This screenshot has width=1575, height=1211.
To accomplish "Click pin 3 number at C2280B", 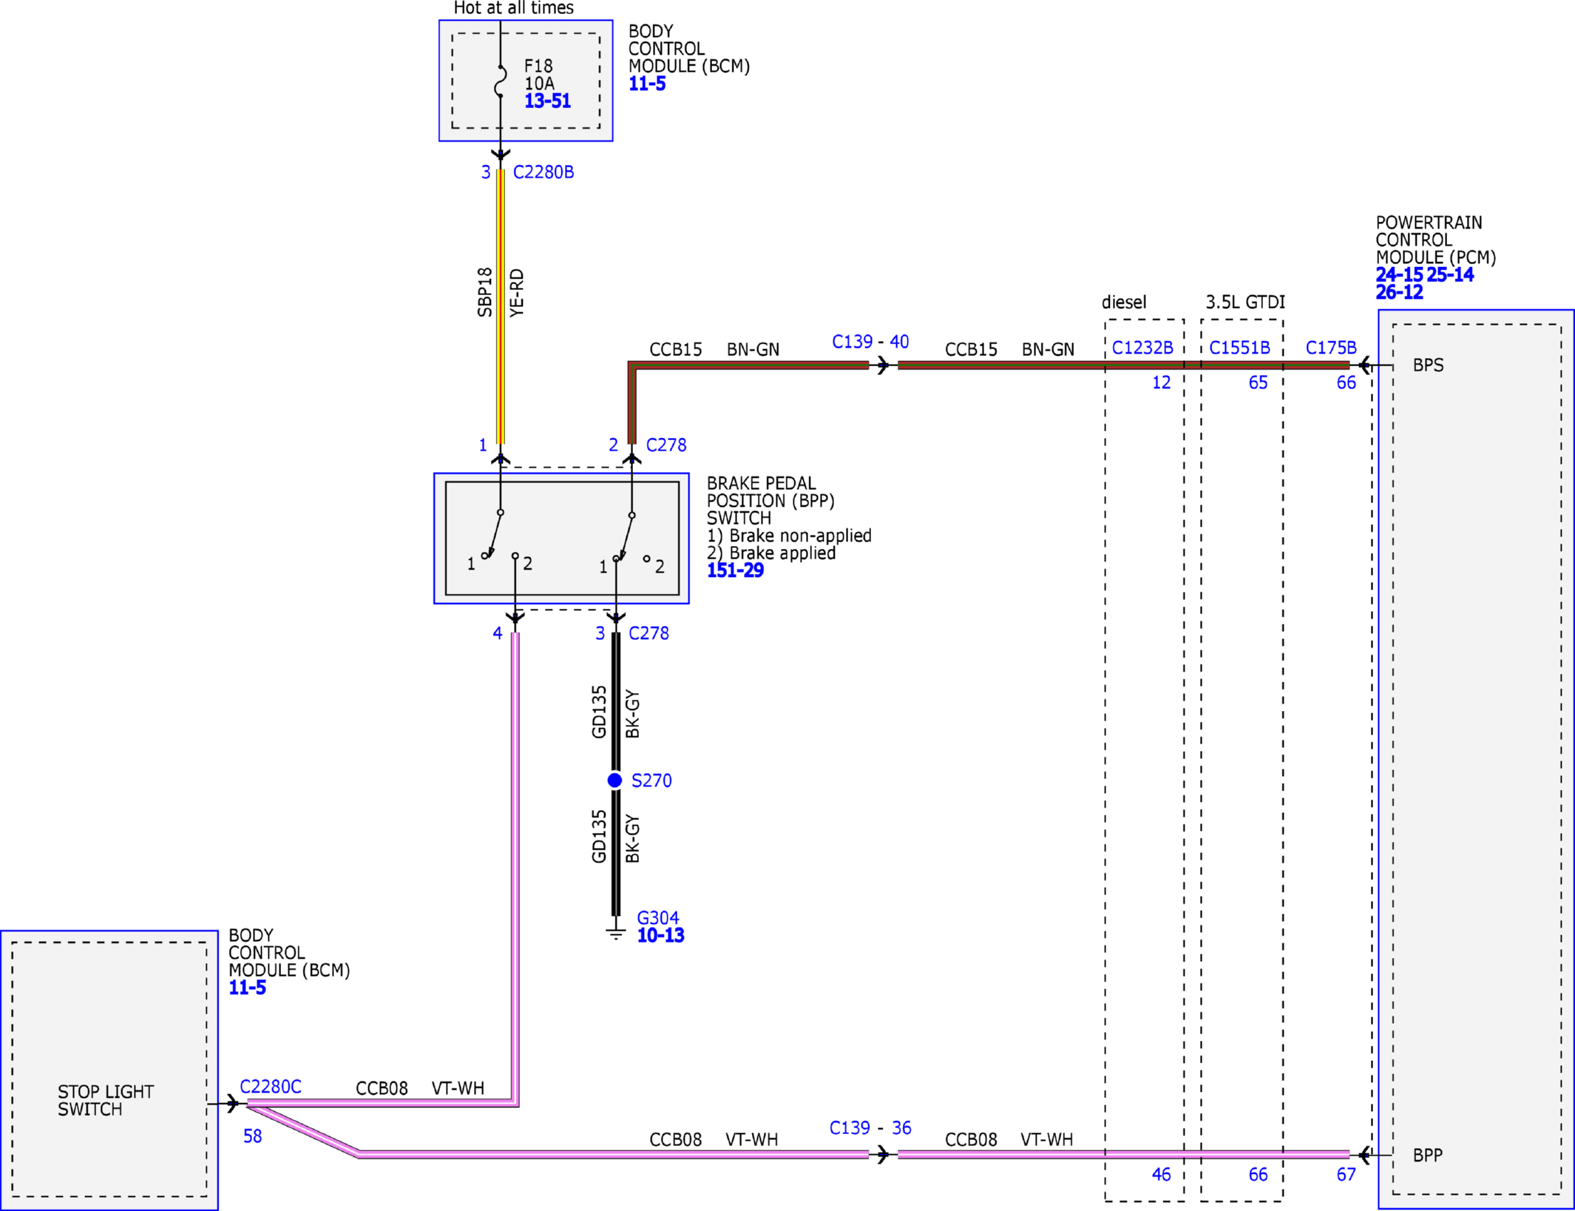I will 486,172.
